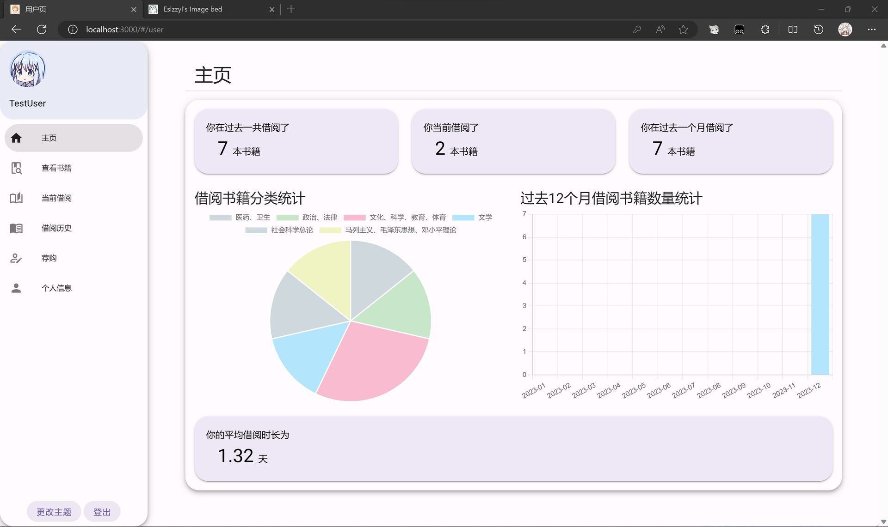Toggle the 文学 legend swatch

pyautogui.click(x=463, y=218)
